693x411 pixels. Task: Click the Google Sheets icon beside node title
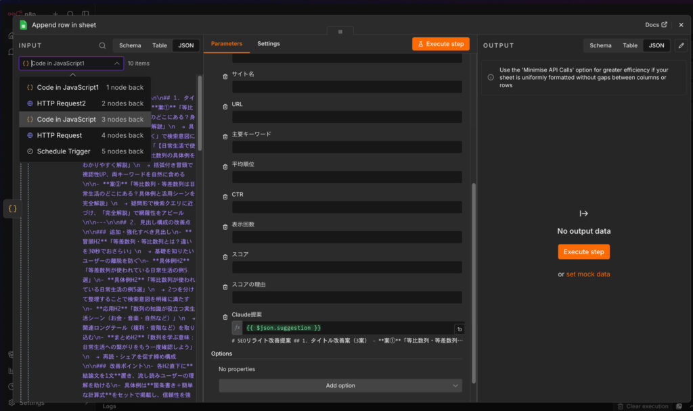(24, 25)
